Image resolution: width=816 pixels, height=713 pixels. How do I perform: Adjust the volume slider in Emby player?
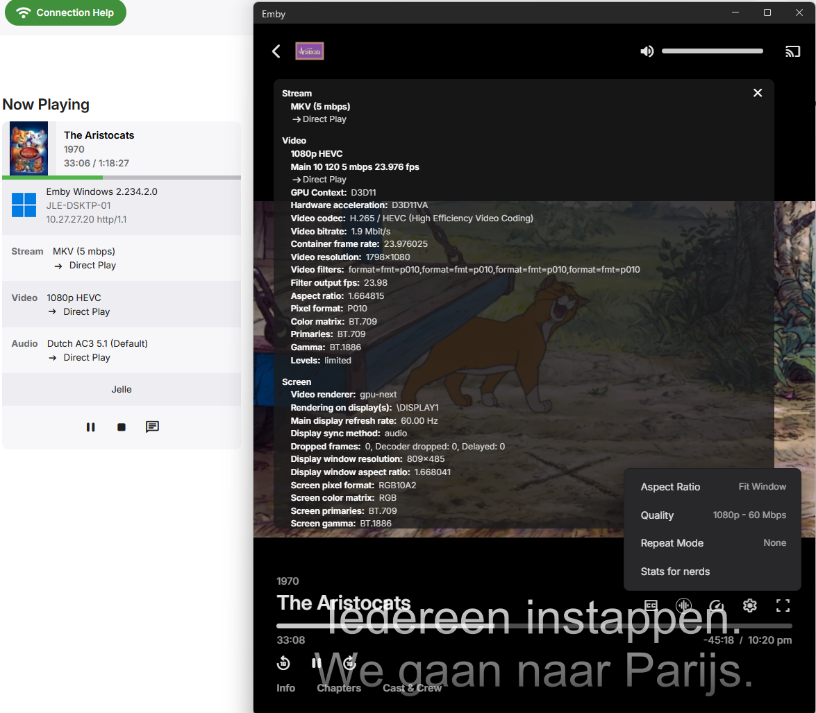click(712, 51)
